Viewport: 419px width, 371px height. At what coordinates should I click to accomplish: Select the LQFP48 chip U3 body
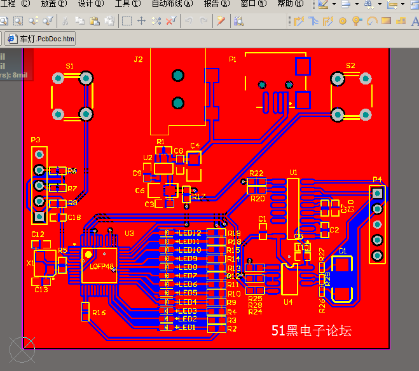(x=99, y=266)
